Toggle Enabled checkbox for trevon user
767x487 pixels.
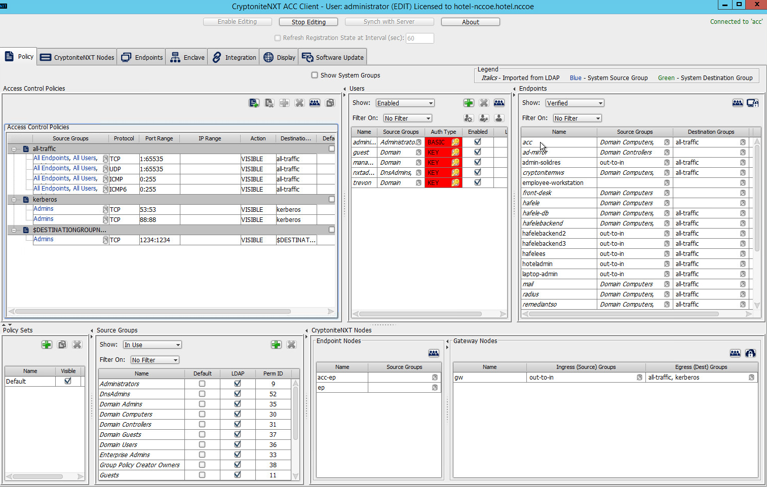(x=477, y=182)
